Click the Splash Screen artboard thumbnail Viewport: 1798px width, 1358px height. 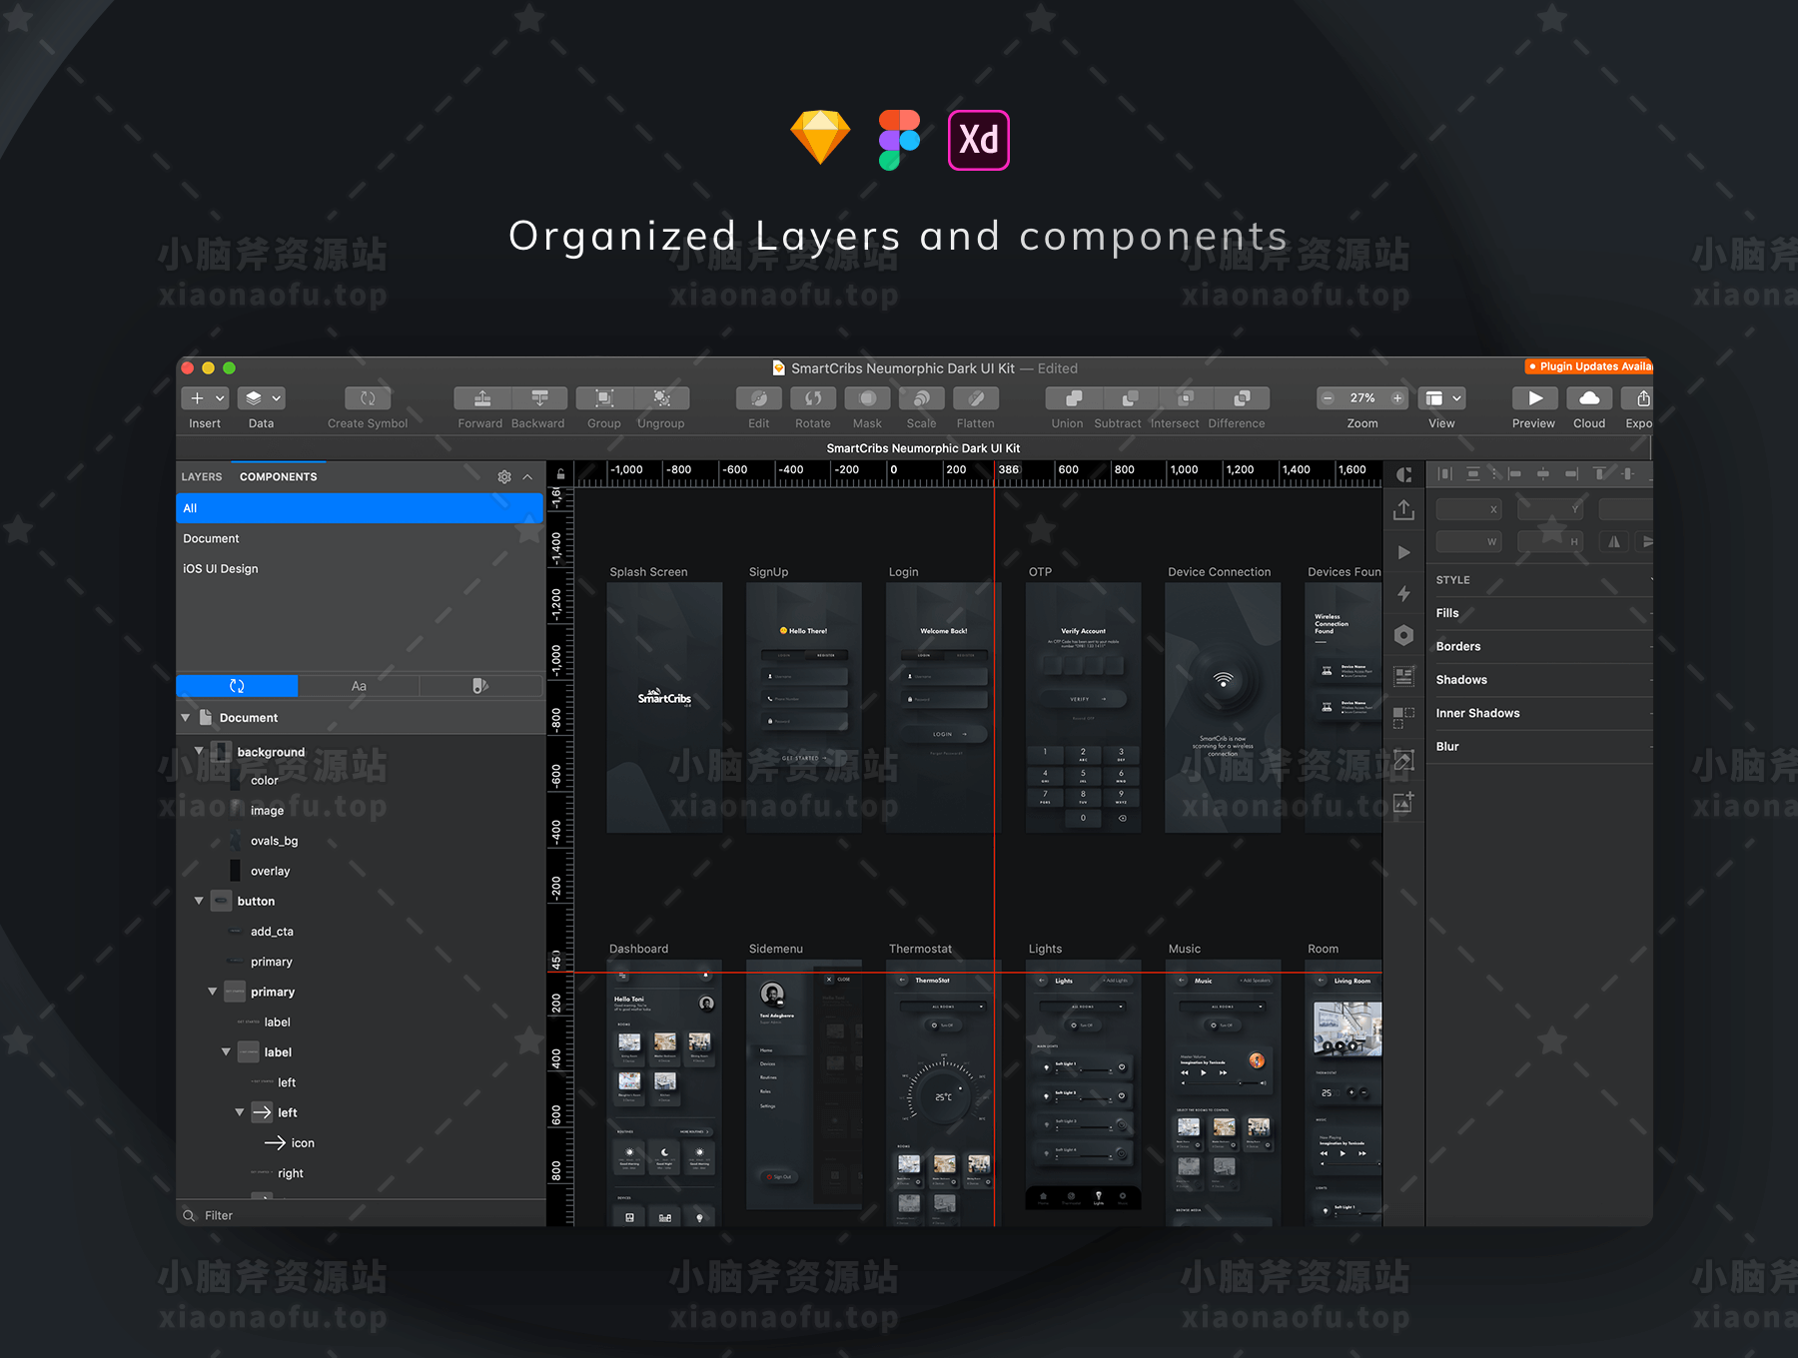pos(664,708)
